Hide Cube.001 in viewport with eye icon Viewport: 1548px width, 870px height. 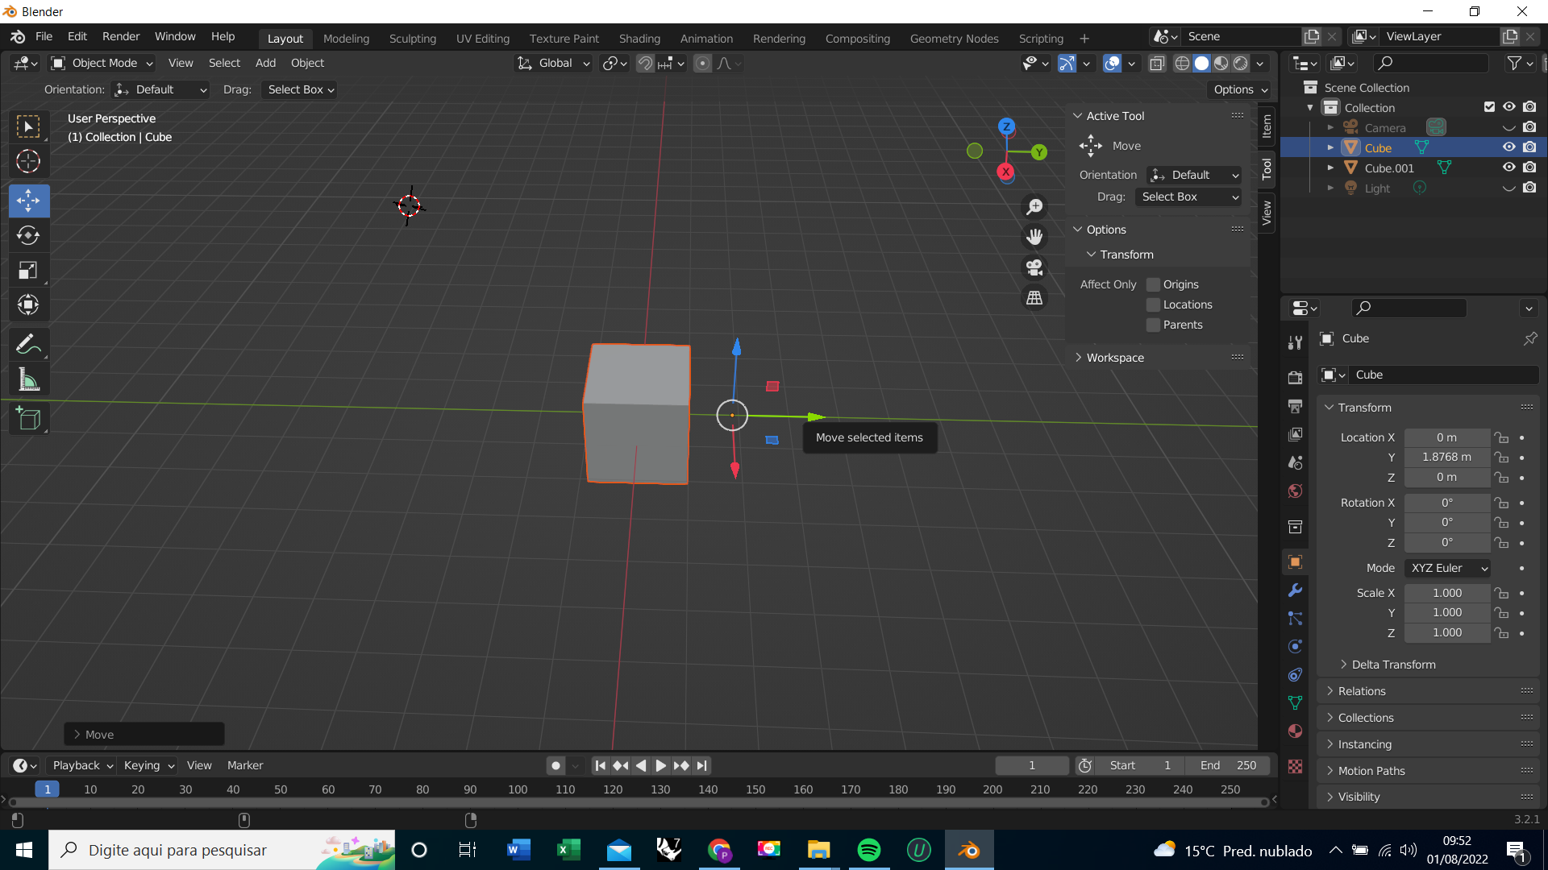[1508, 168]
